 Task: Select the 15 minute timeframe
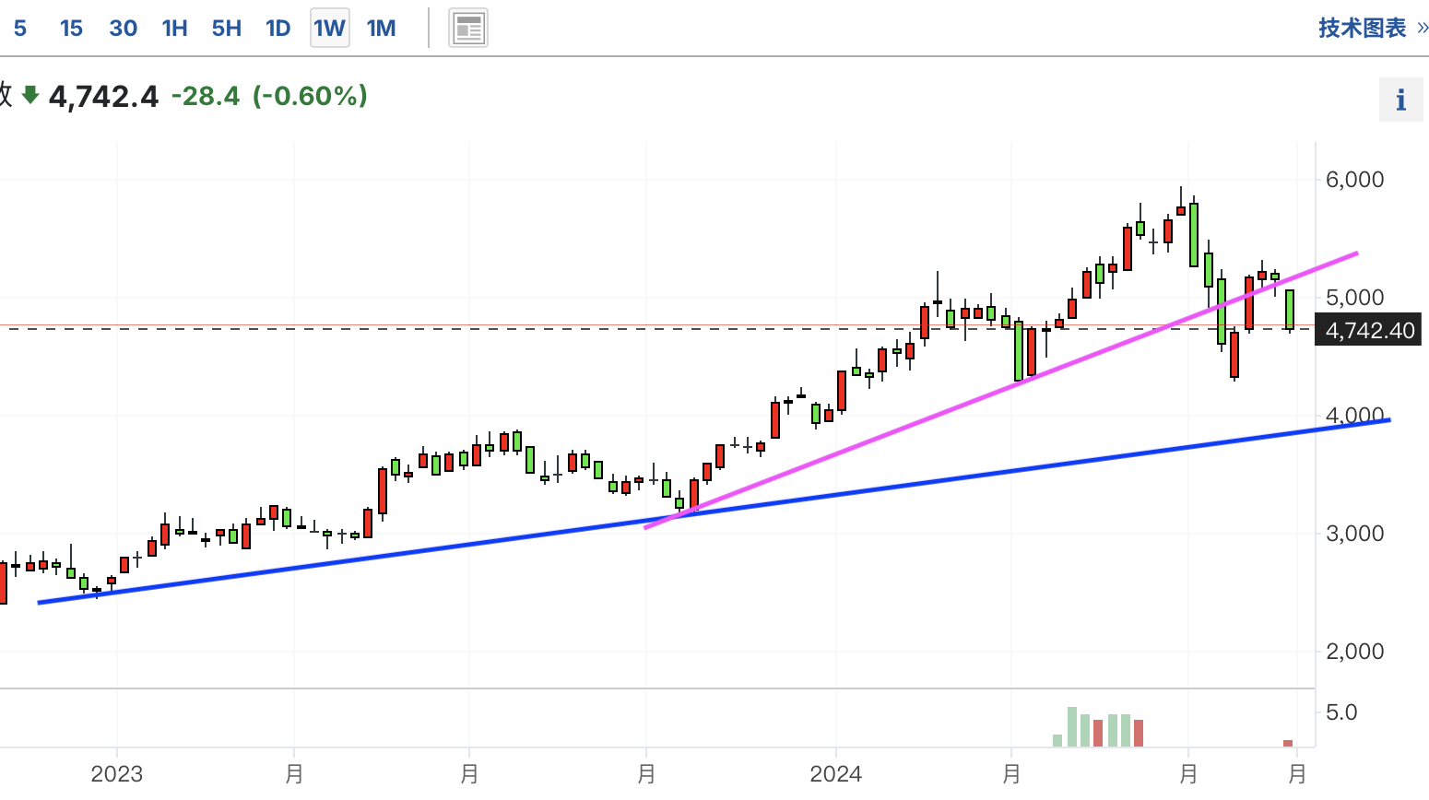coord(71,29)
